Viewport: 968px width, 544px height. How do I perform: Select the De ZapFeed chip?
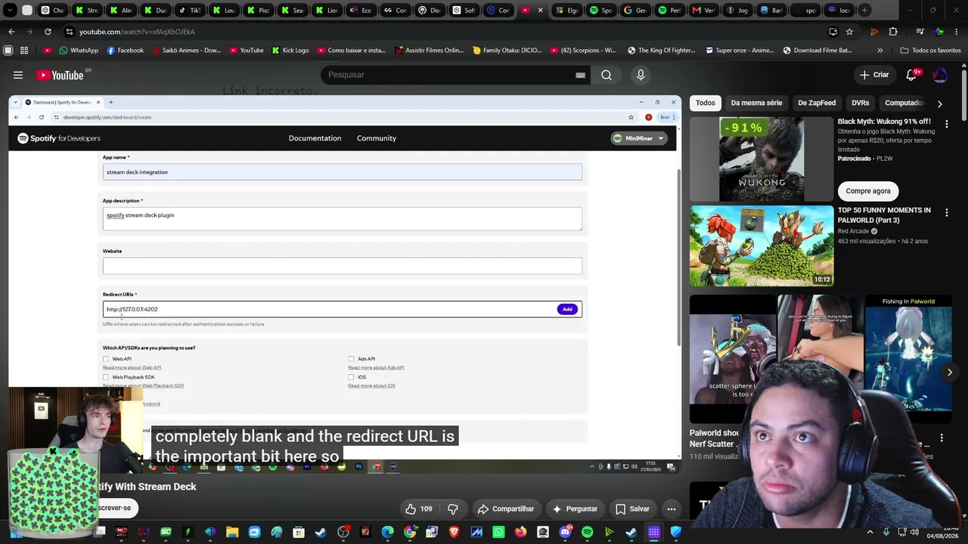tap(817, 103)
